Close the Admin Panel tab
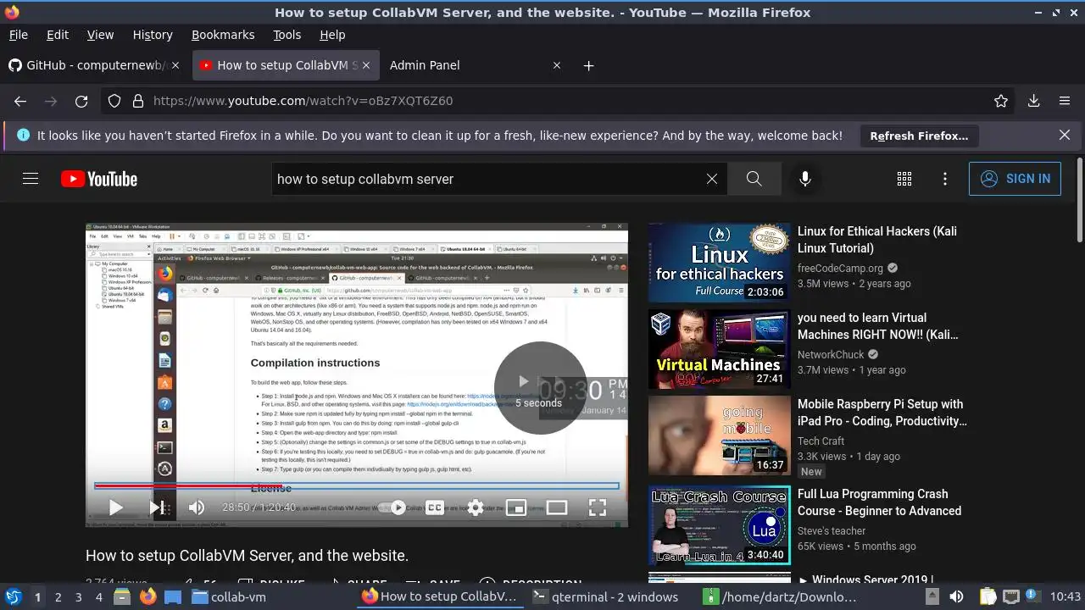 tap(557, 65)
